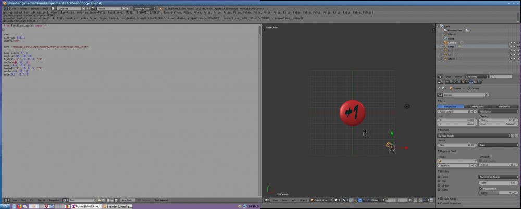Switch to the Orthographic lens tab
The width and height of the screenshot is (521, 209).
point(478,106)
